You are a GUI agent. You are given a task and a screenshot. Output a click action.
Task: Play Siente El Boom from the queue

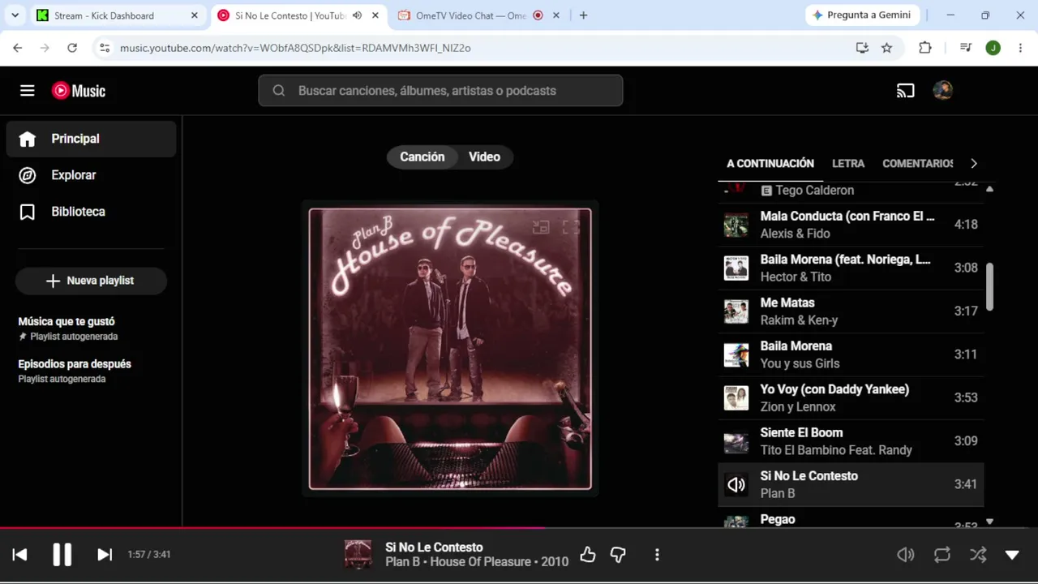[851, 441]
